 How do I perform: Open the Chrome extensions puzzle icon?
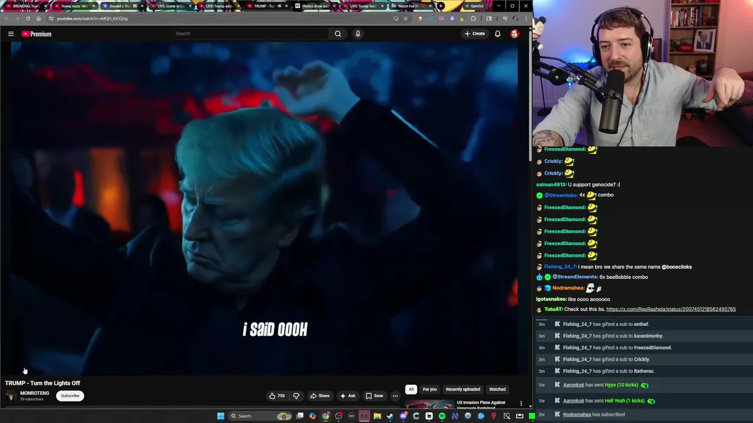pos(473,18)
